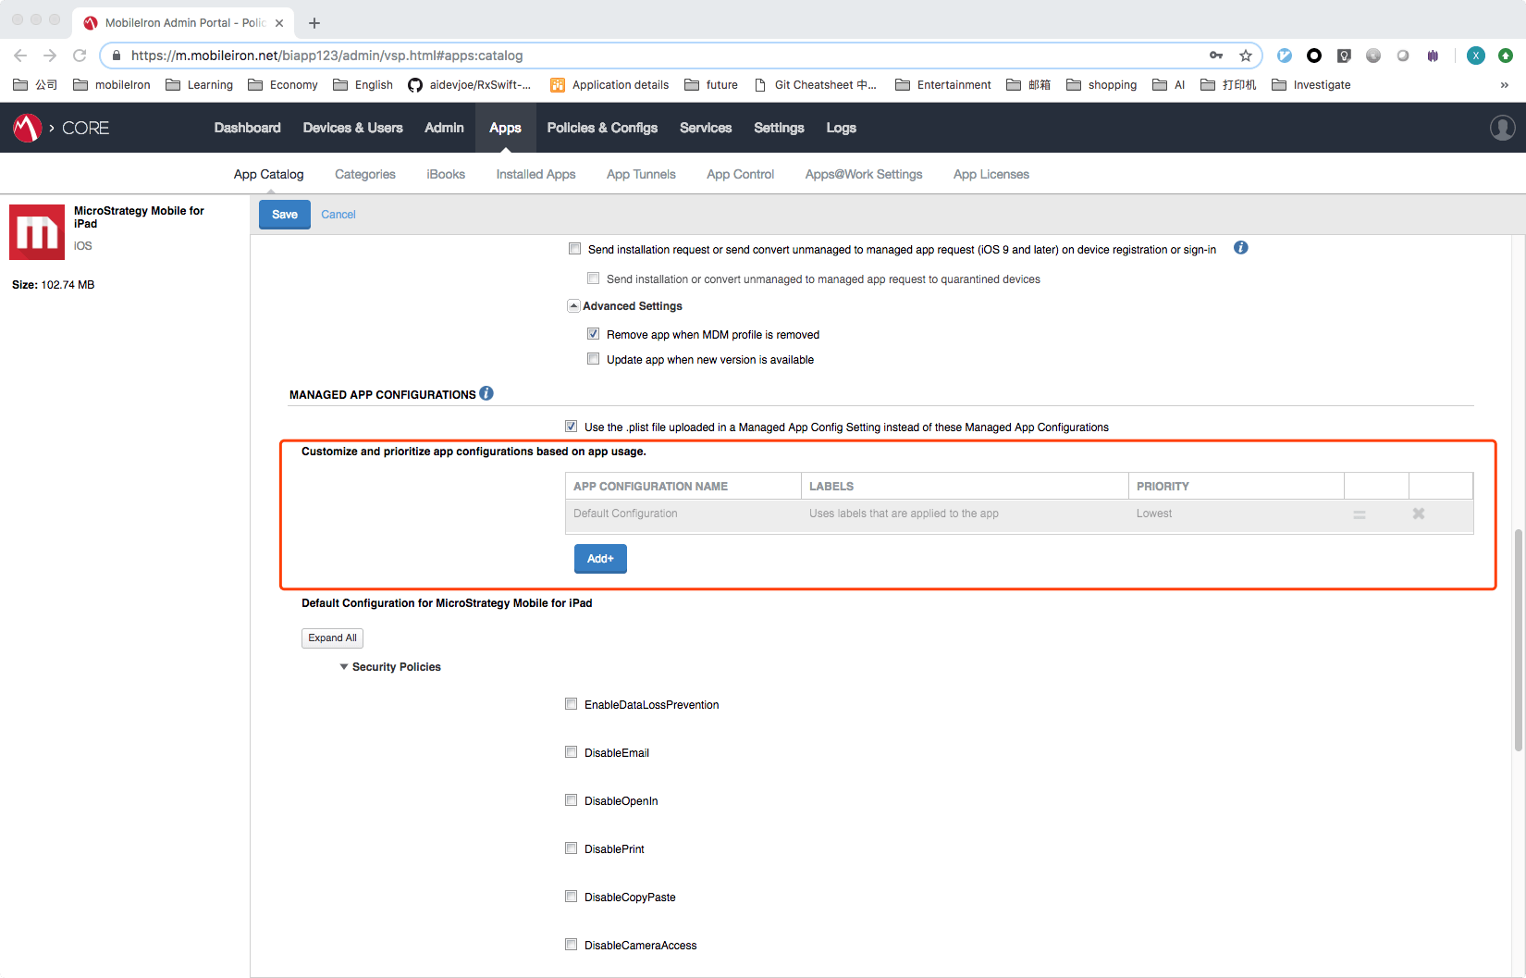Screen dimensions: 1526x978
Task: Click the blue Save button
Action: coord(285,215)
